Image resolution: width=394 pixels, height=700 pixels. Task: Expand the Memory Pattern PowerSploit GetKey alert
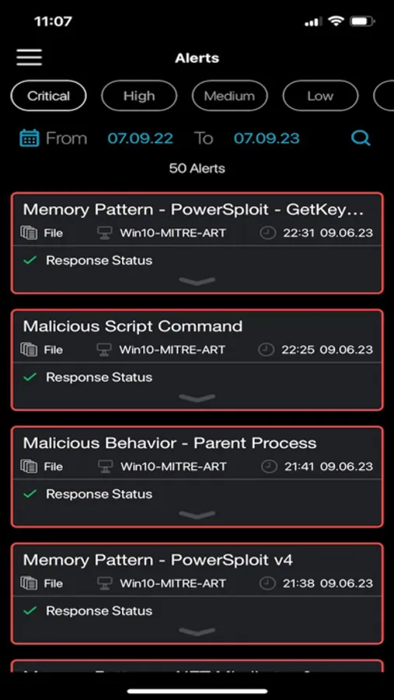point(197,281)
